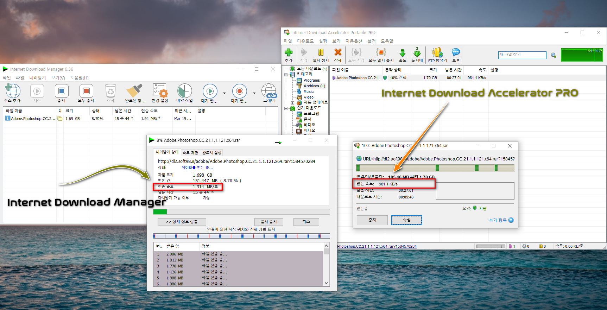The width and height of the screenshot is (607, 310).
Task: Expand 추가 항목 in Accelerator dialog
Action: 501,220
